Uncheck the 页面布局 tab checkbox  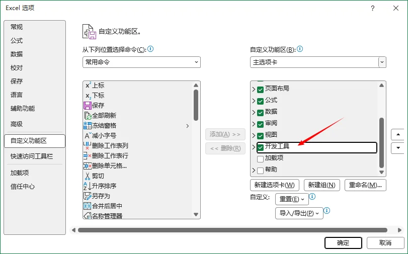260,90
